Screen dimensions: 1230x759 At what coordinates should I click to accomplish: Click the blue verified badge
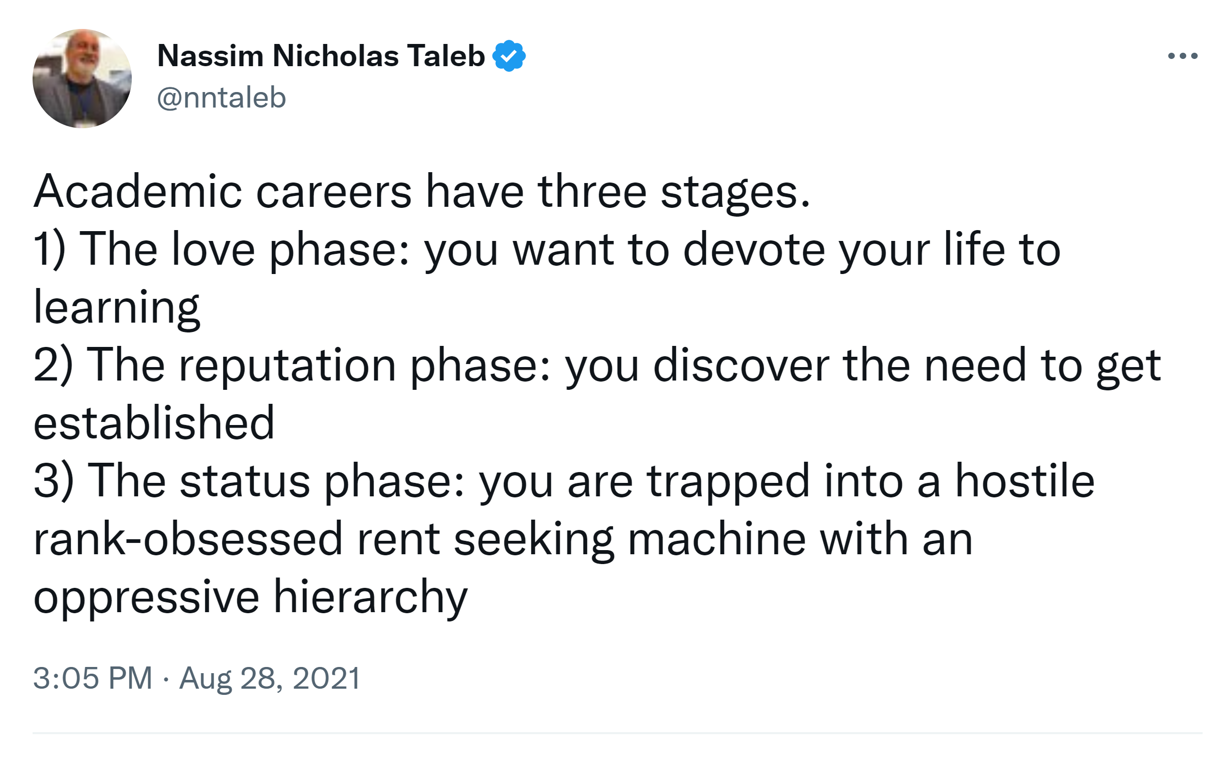tap(509, 56)
